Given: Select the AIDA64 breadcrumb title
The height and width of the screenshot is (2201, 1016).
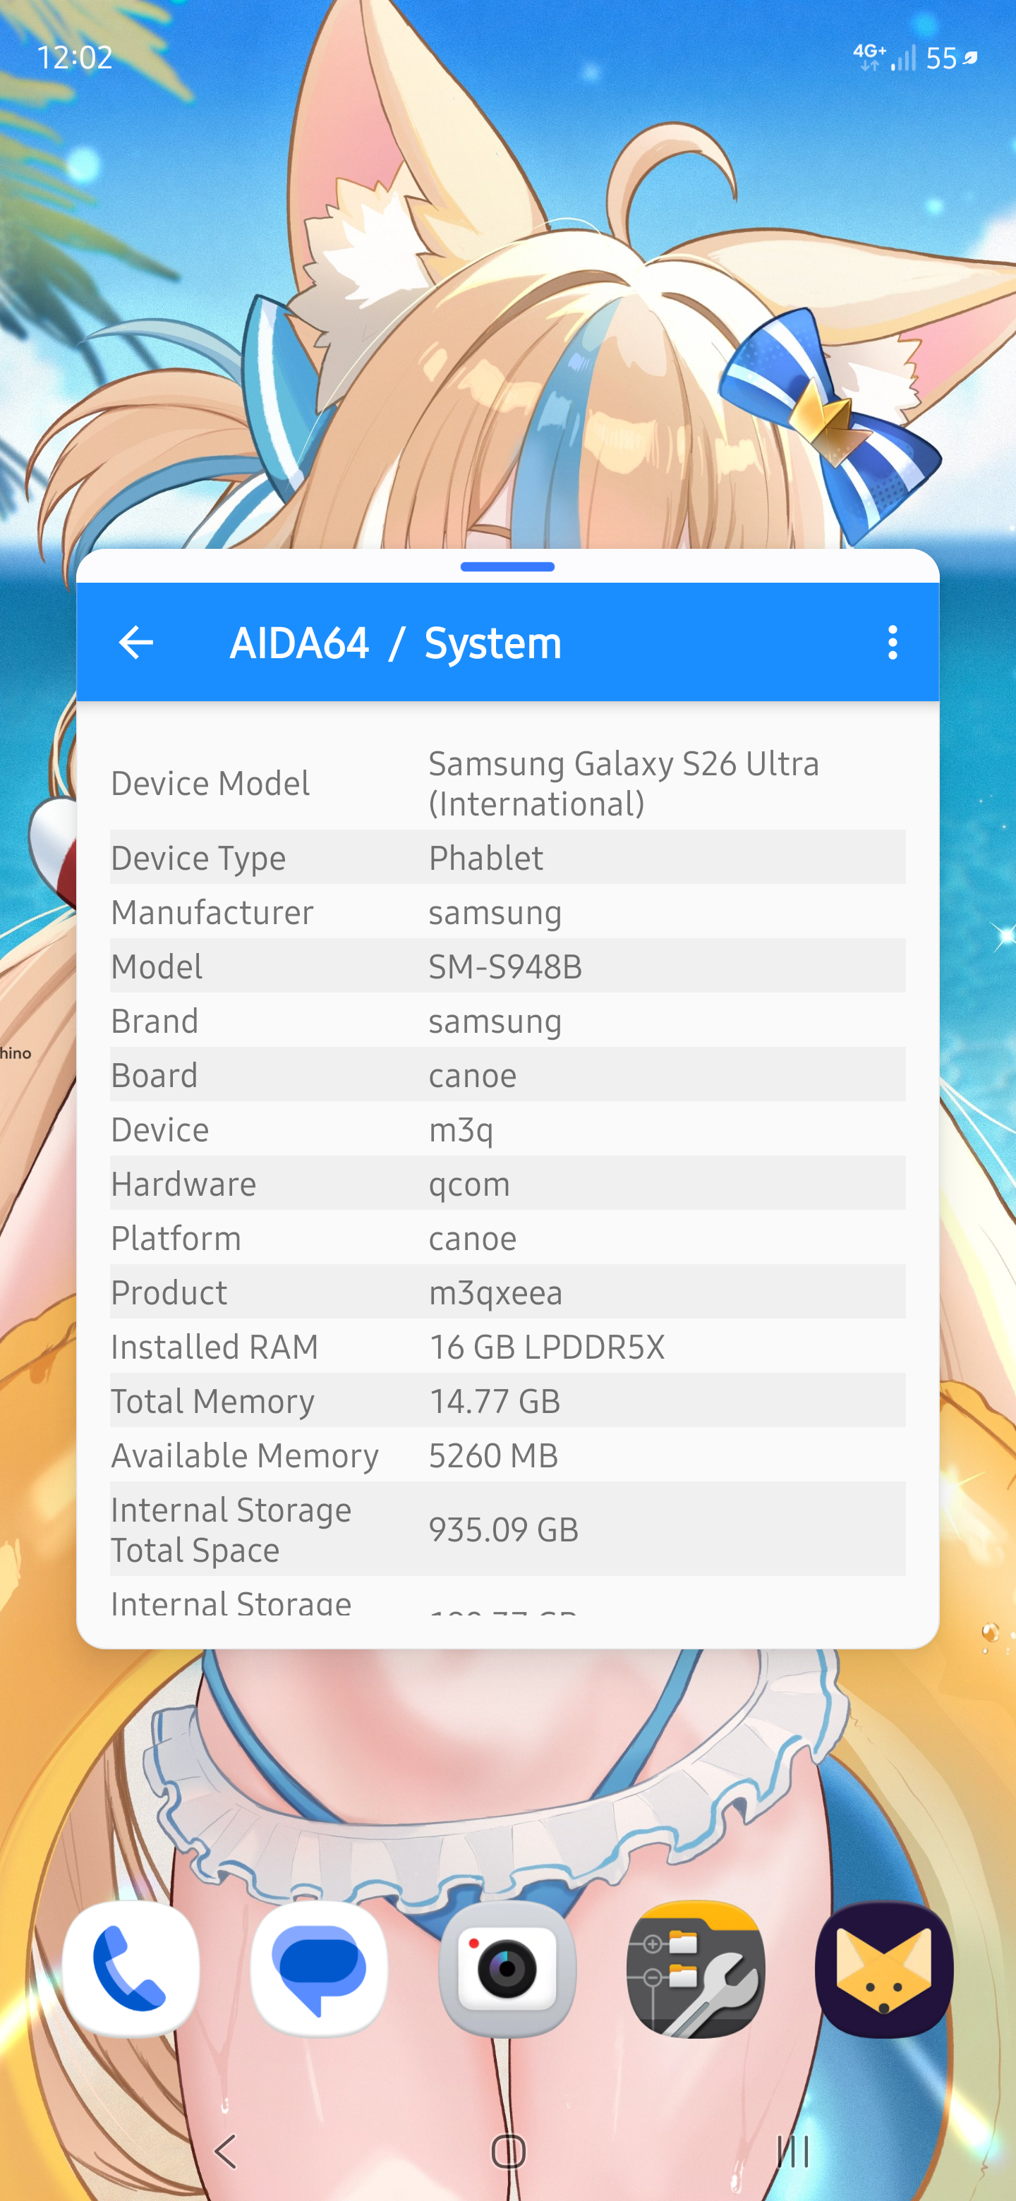Looking at the screenshot, I should click(299, 643).
